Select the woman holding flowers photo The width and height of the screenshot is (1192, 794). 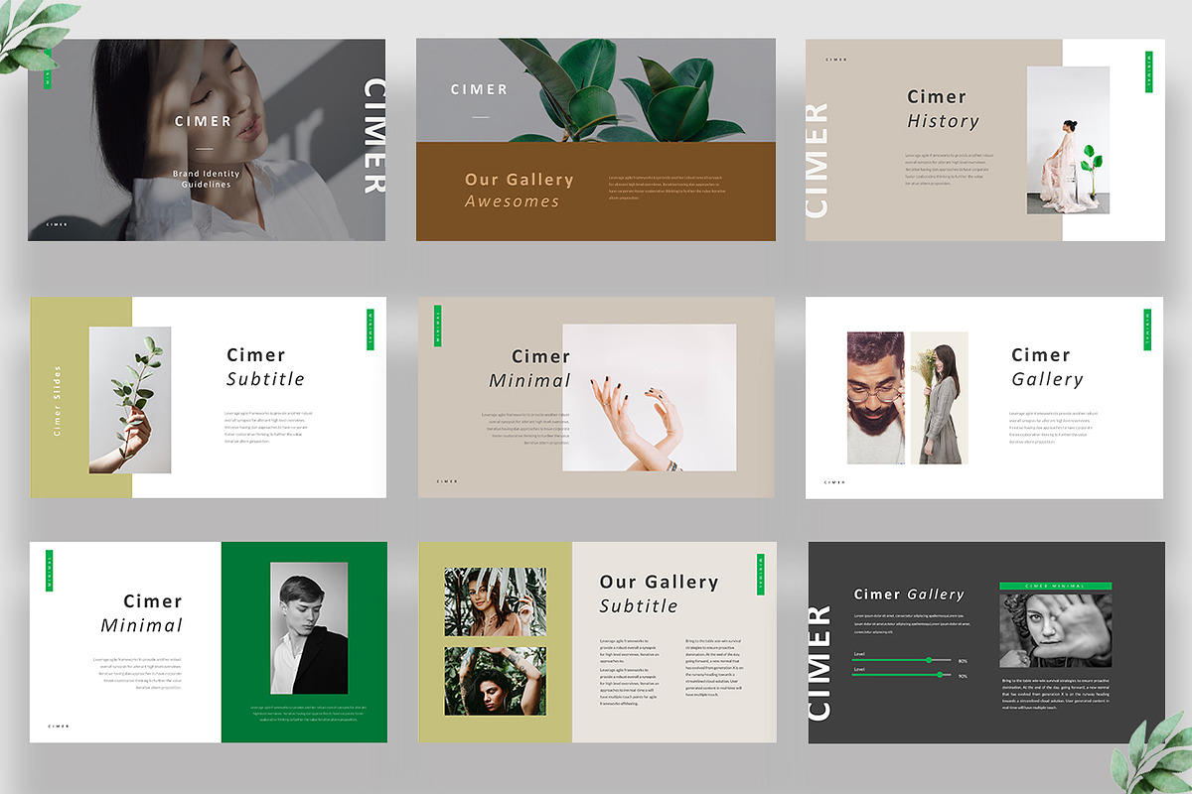(x=939, y=398)
